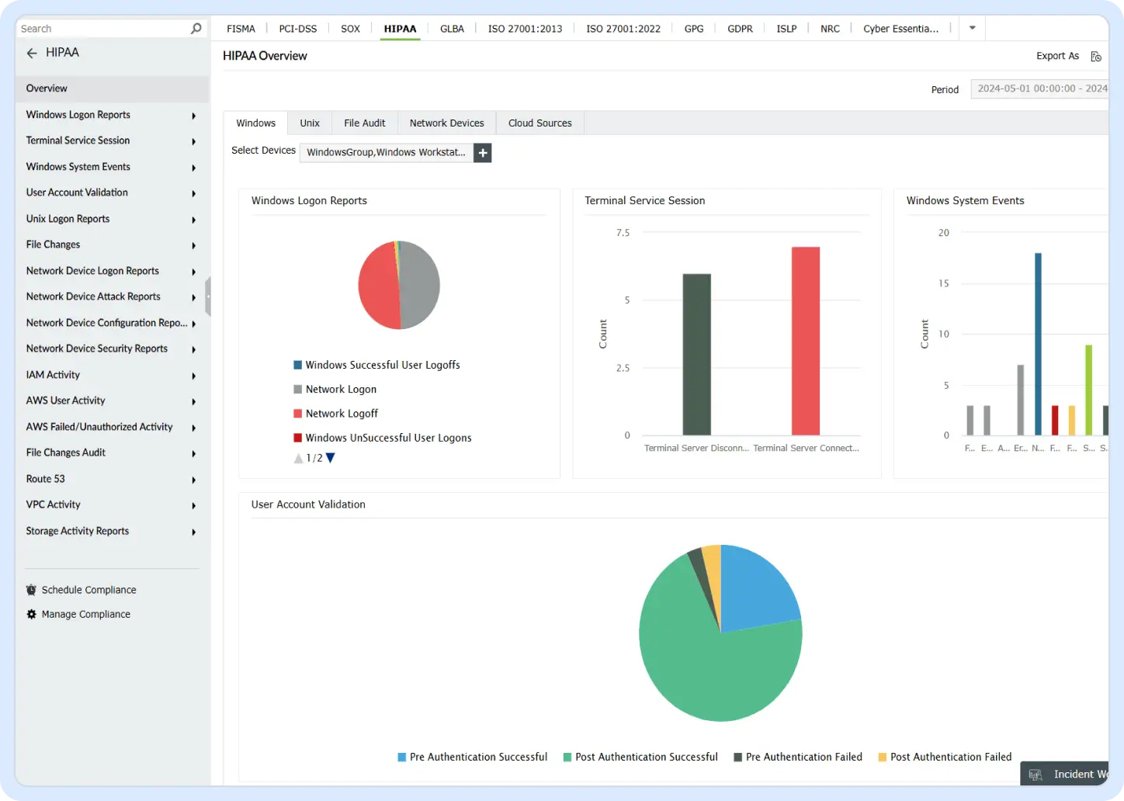The width and height of the screenshot is (1124, 801).
Task: Collapse sidebar using the panel handle
Action: (x=208, y=296)
